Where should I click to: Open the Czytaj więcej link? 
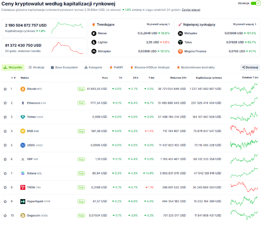191,10
